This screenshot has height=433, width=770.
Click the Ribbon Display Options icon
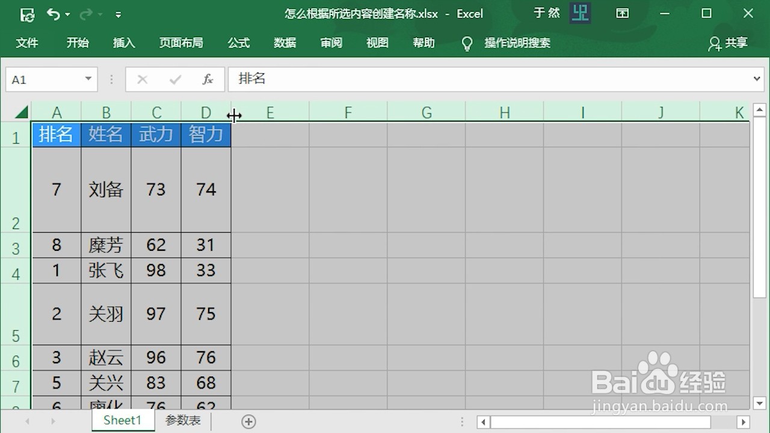click(x=623, y=13)
